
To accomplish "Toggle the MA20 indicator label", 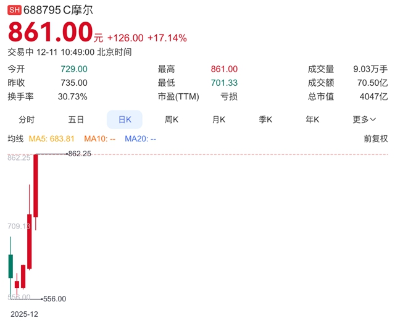I will [140, 139].
